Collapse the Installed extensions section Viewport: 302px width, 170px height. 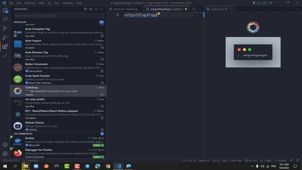[x=12, y=22]
